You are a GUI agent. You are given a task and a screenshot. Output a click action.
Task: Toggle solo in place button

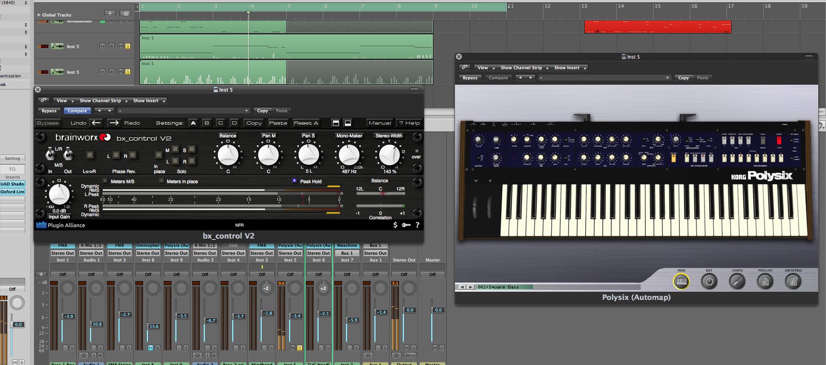(159, 155)
